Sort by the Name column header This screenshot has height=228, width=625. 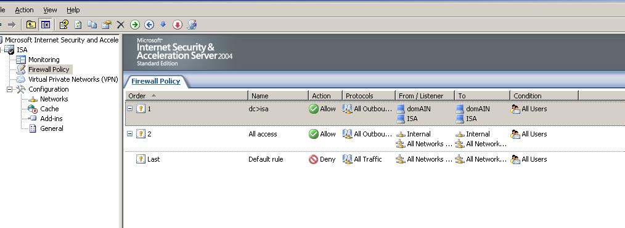(x=278, y=96)
